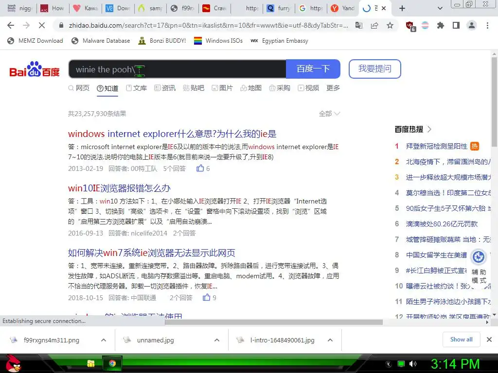Open tab search chevron dropdown

[440, 8]
